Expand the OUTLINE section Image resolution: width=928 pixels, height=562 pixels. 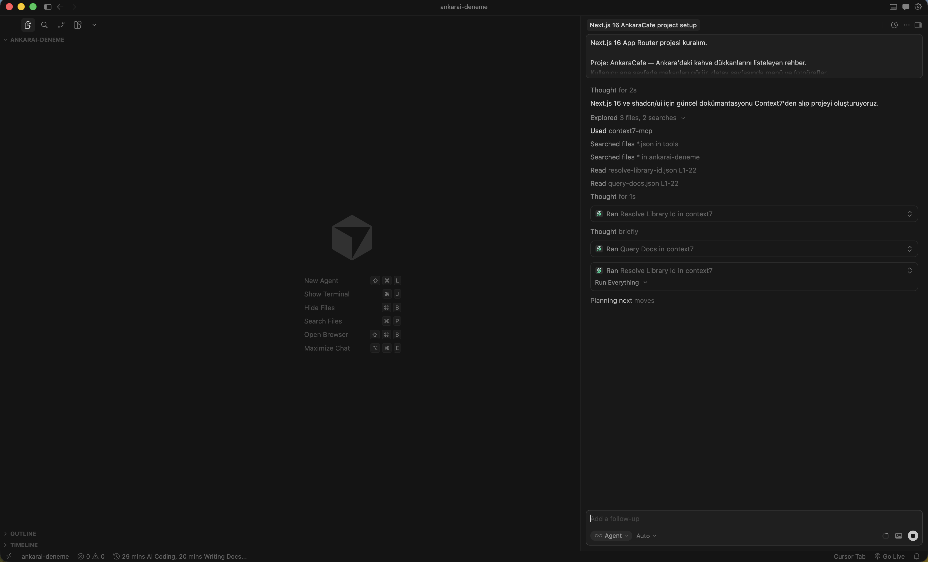[x=23, y=533]
